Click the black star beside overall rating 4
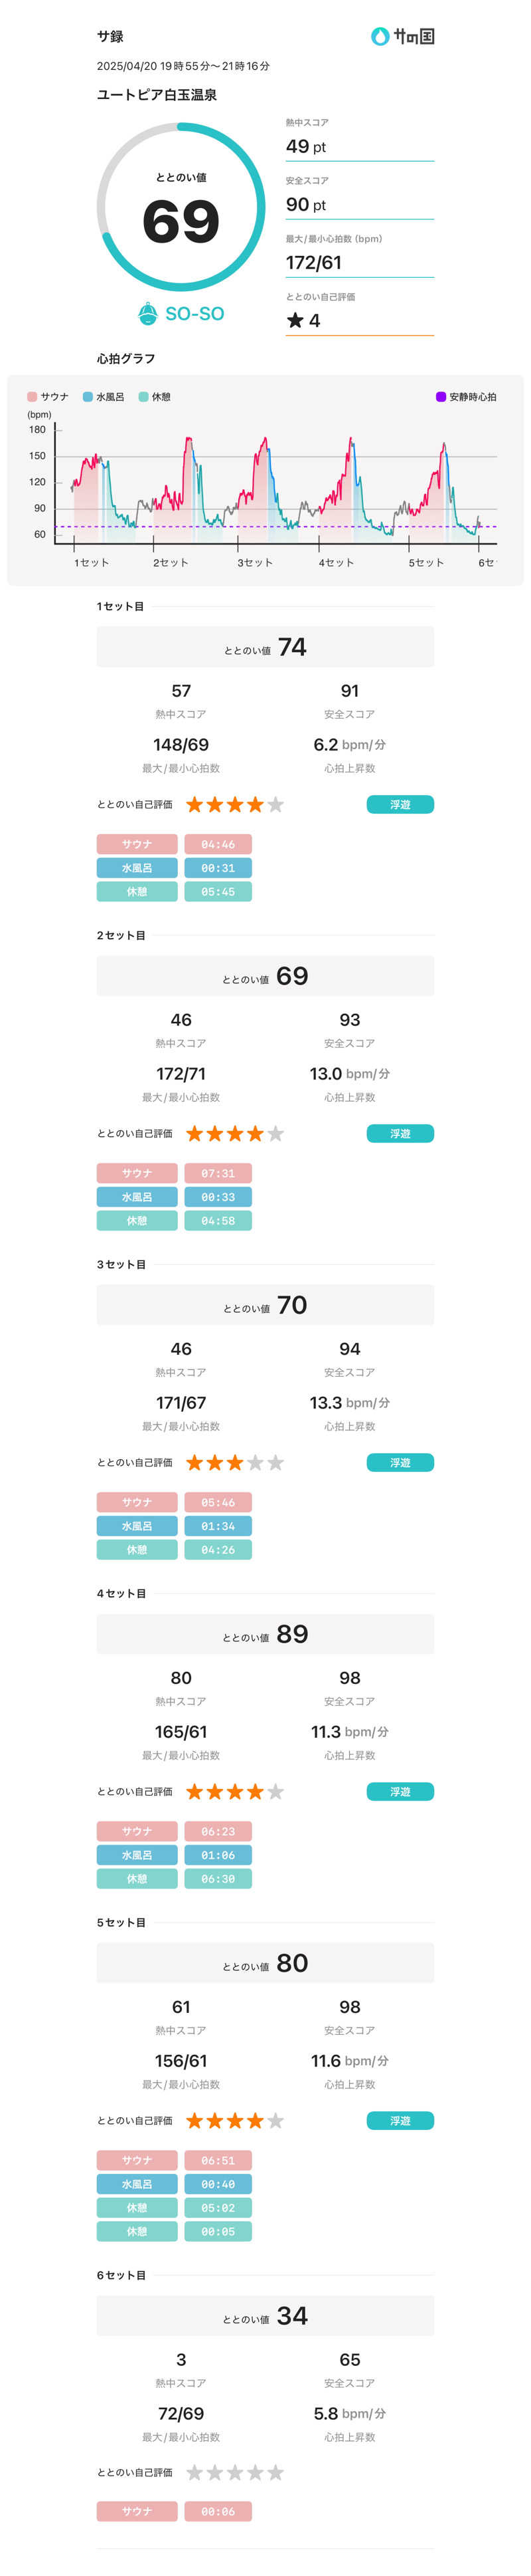The height and width of the screenshot is (2576, 531). pyautogui.click(x=295, y=320)
